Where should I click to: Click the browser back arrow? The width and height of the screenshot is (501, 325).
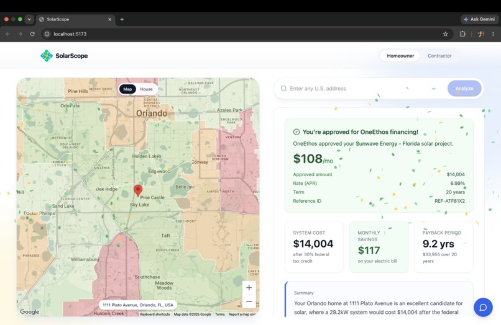pyautogui.click(x=8, y=34)
